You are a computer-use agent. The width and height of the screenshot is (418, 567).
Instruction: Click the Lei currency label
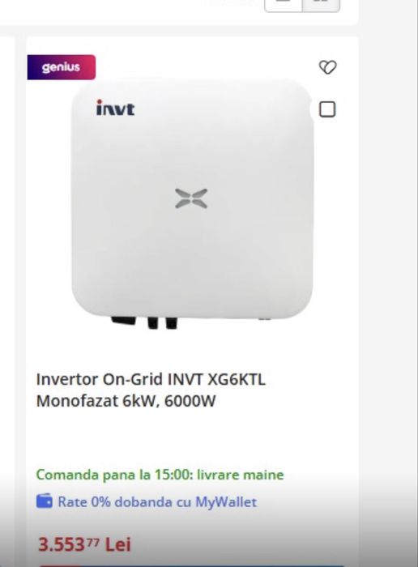(118, 544)
